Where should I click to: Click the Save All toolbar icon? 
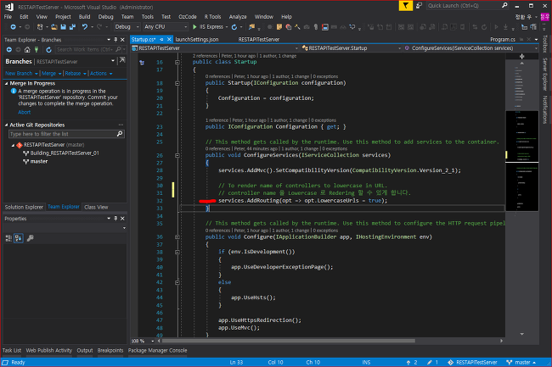tap(72, 26)
